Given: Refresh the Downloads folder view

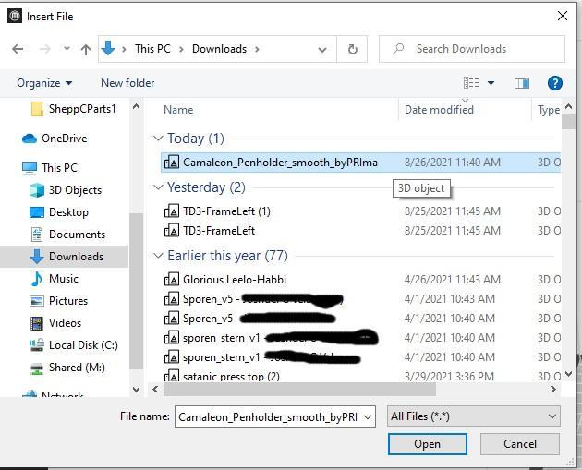Looking at the screenshot, I should coord(352,49).
